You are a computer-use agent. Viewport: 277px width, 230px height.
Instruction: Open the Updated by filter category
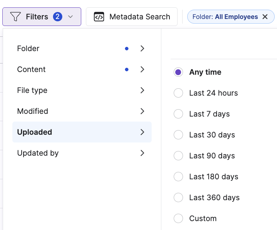(x=38, y=153)
